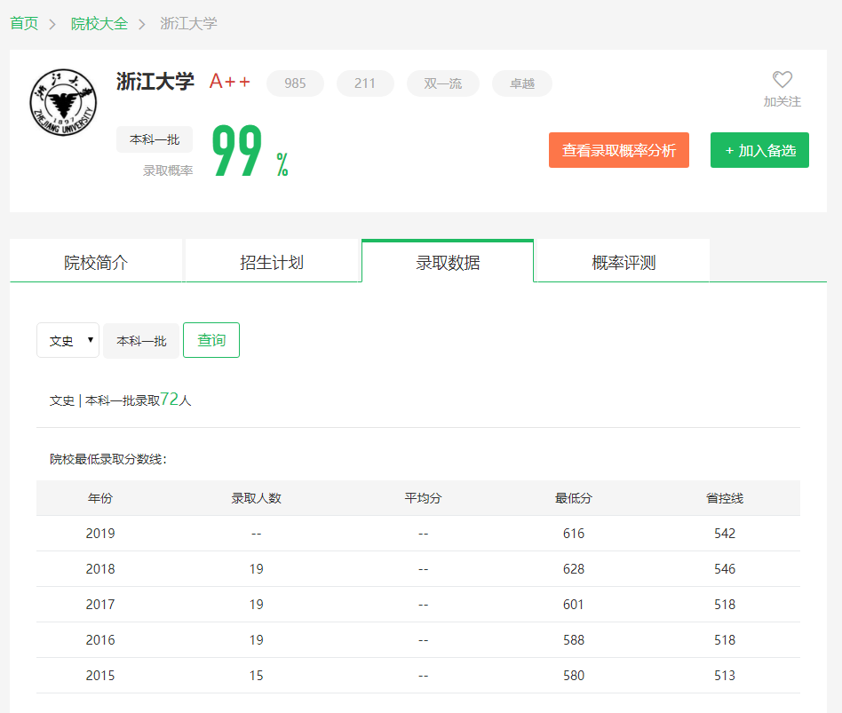Click year cell 2018

[100, 568]
